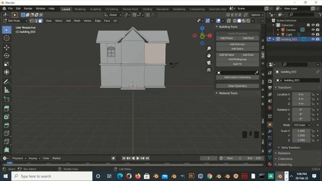
Task: Toggle camera view icon in viewport
Action: point(209,63)
